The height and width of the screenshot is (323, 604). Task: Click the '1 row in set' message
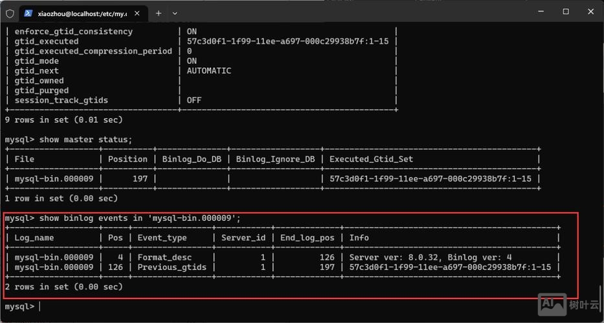point(62,198)
